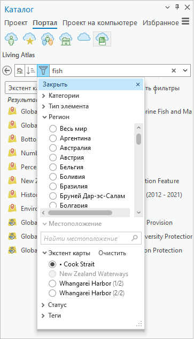
Task: Switch to the Портал tab
Action: point(45,23)
